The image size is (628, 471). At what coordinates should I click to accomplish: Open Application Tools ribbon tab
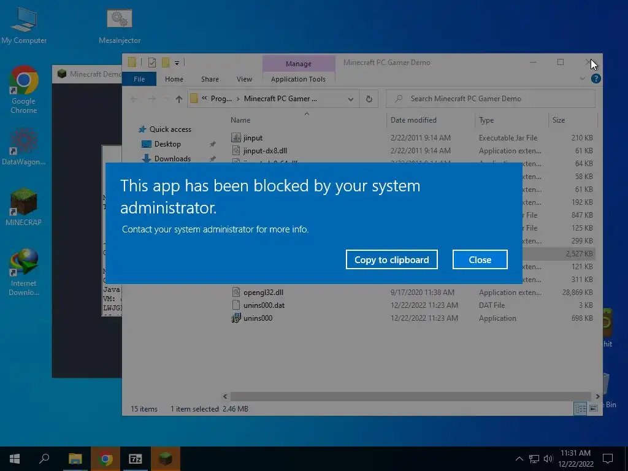click(x=299, y=79)
